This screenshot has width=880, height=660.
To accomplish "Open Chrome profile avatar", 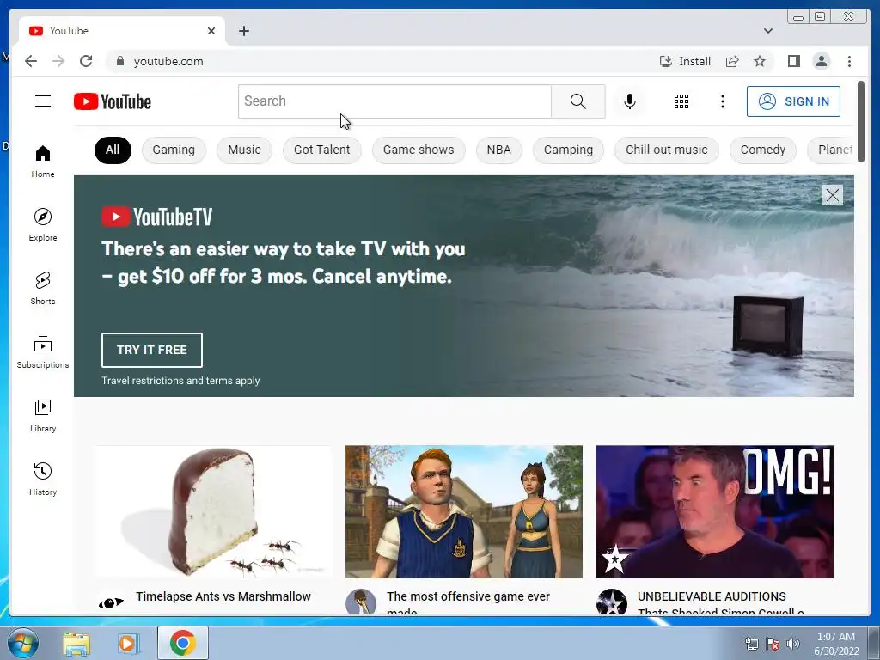I will 821,61.
